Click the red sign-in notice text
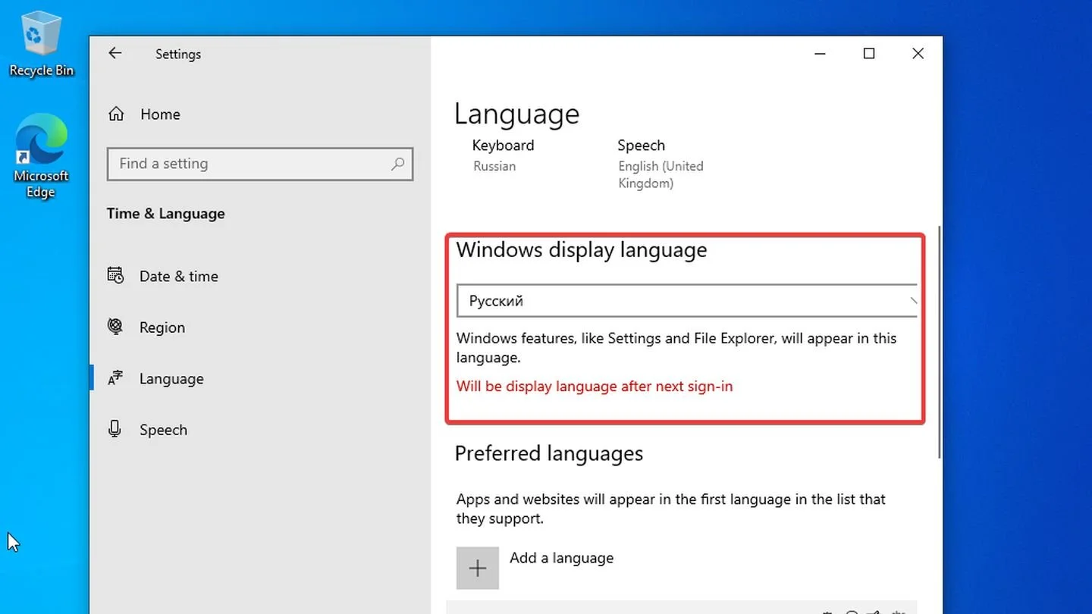The height and width of the screenshot is (614, 1092). (x=595, y=387)
